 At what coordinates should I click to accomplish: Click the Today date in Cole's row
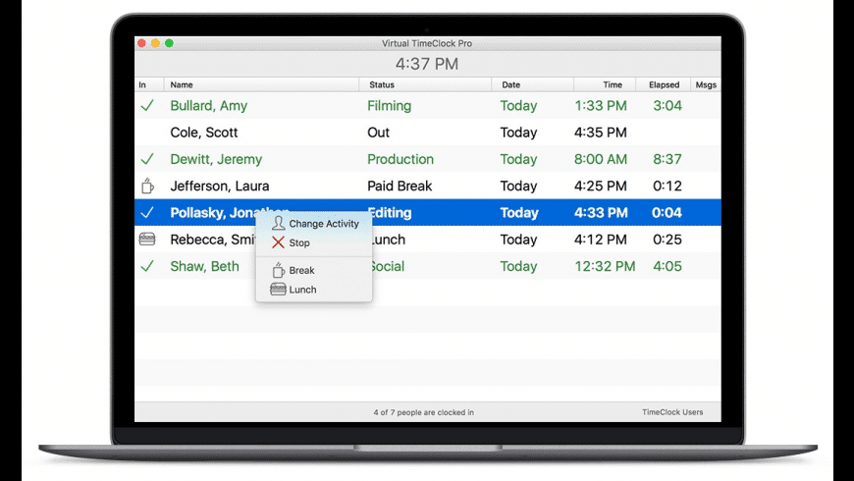518,133
